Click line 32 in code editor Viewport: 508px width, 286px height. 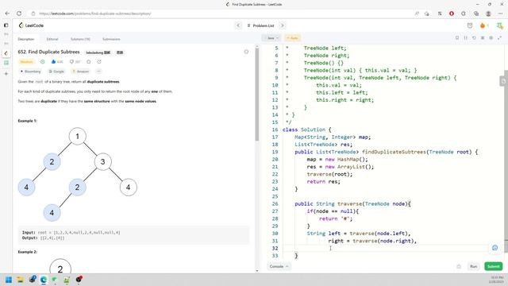[386, 249]
